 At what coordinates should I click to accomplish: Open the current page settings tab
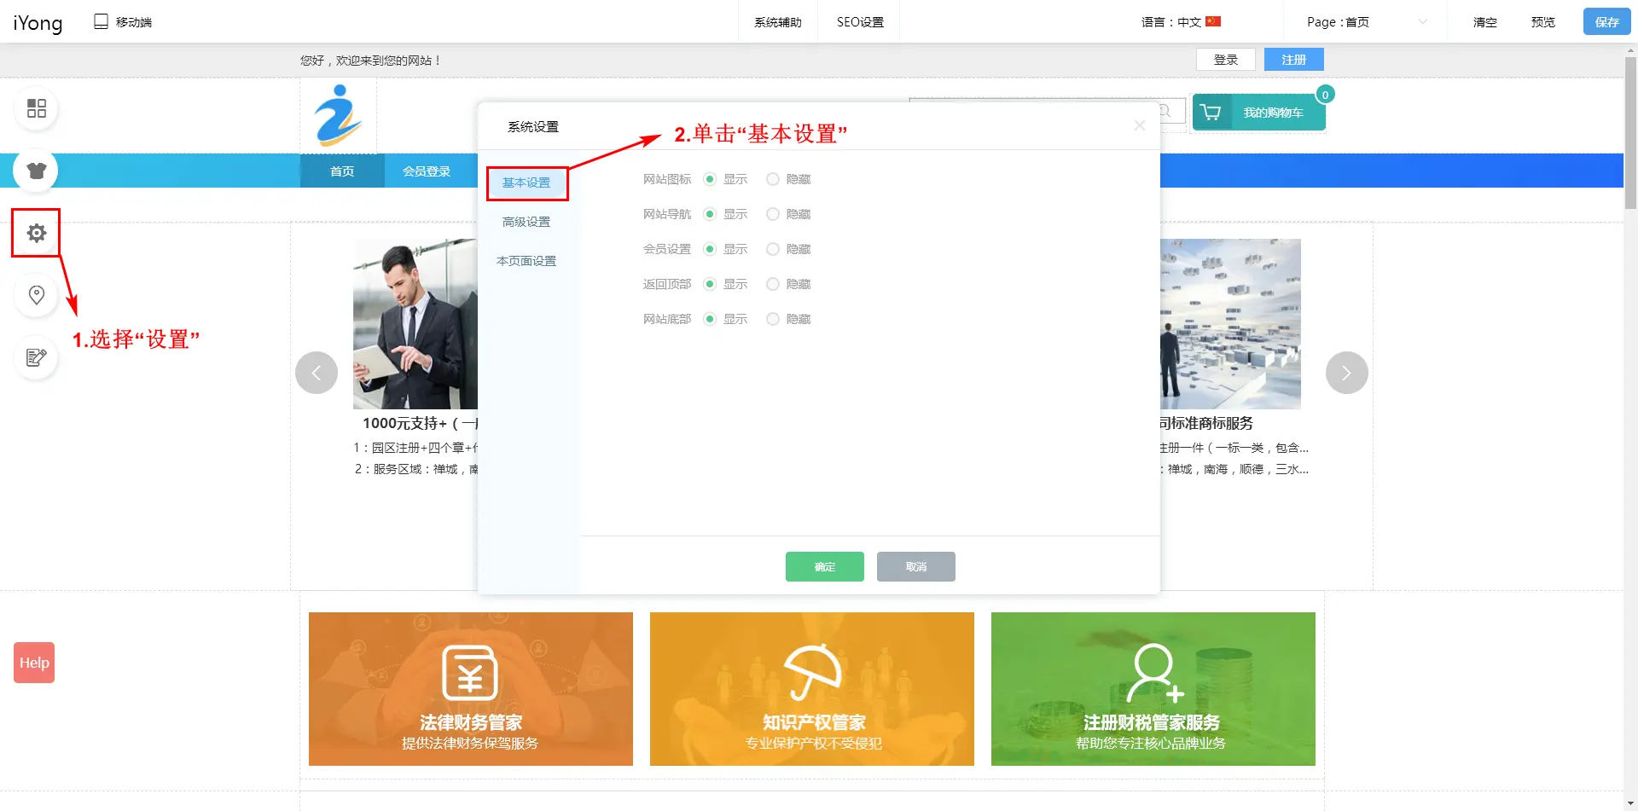tap(526, 261)
